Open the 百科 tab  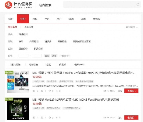[x=35, y=19]
